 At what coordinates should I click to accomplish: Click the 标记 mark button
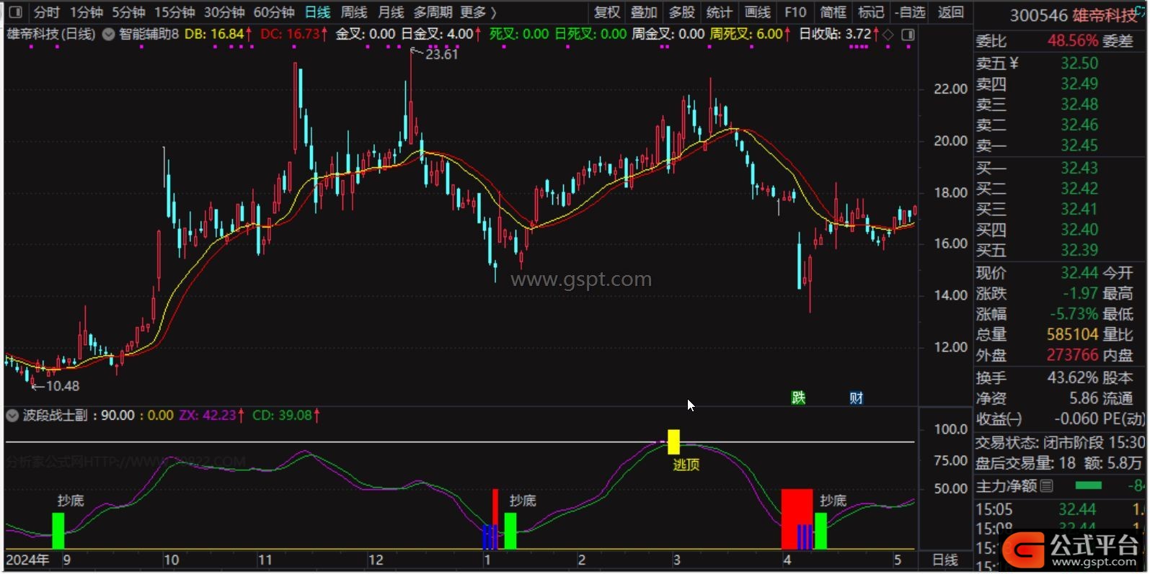(x=871, y=12)
